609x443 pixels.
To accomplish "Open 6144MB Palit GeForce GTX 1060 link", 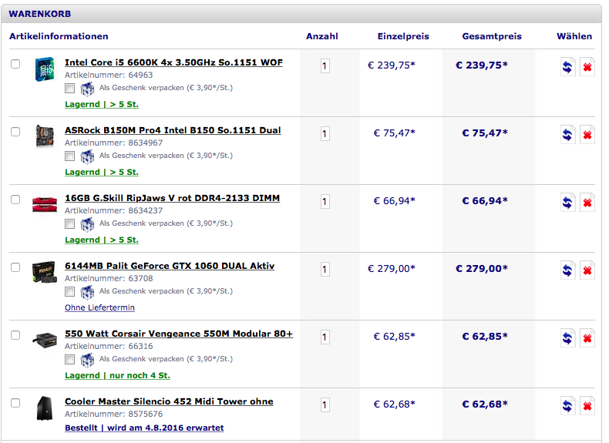I will [x=170, y=266].
